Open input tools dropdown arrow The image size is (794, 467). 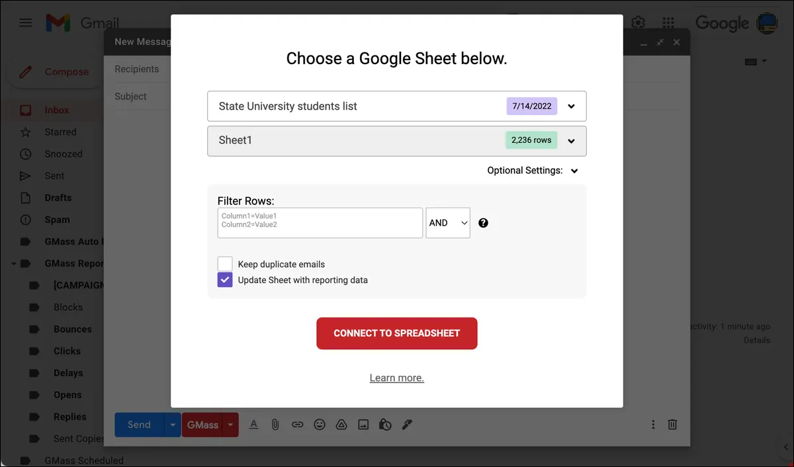pyautogui.click(x=764, y=62)
